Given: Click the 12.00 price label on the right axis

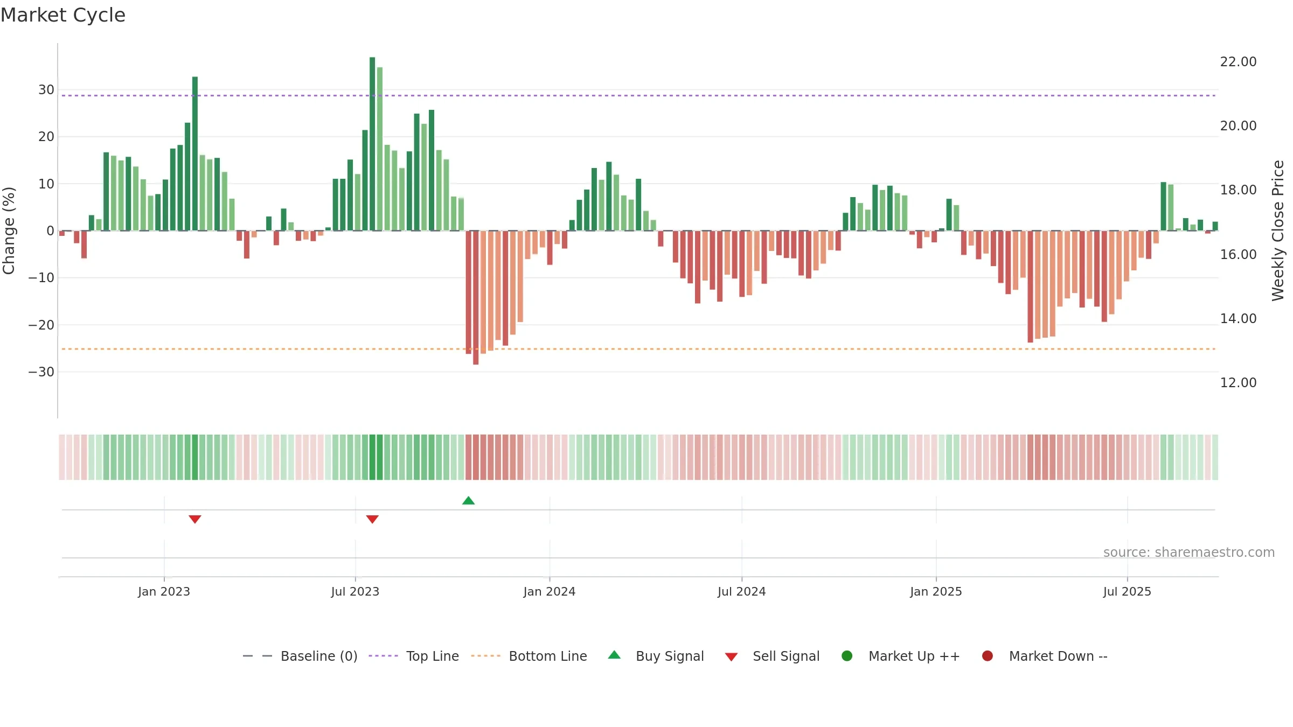Looking at the screenshot, I should (1238, 383).
